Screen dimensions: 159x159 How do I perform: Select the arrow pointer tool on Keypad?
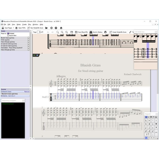coord(146,121)
